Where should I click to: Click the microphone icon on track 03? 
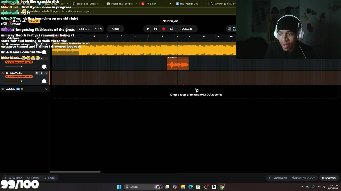pos(3,73)
